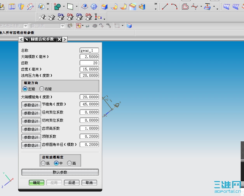Expand dropdown arrow beside datum plane icon
The image size is (244, 196).
[77, 7]
